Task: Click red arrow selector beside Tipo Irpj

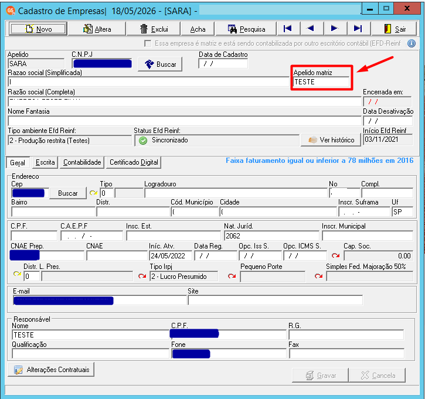Action: point(142,277)
